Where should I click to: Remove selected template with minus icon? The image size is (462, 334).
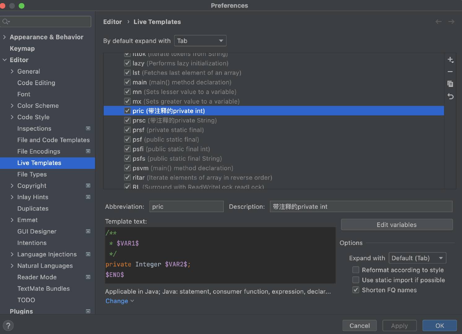pos(450,72)
